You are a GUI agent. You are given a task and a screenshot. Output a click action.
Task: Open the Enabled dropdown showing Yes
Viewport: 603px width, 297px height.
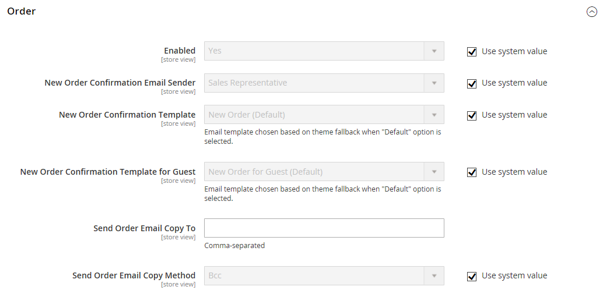(315, 51)
